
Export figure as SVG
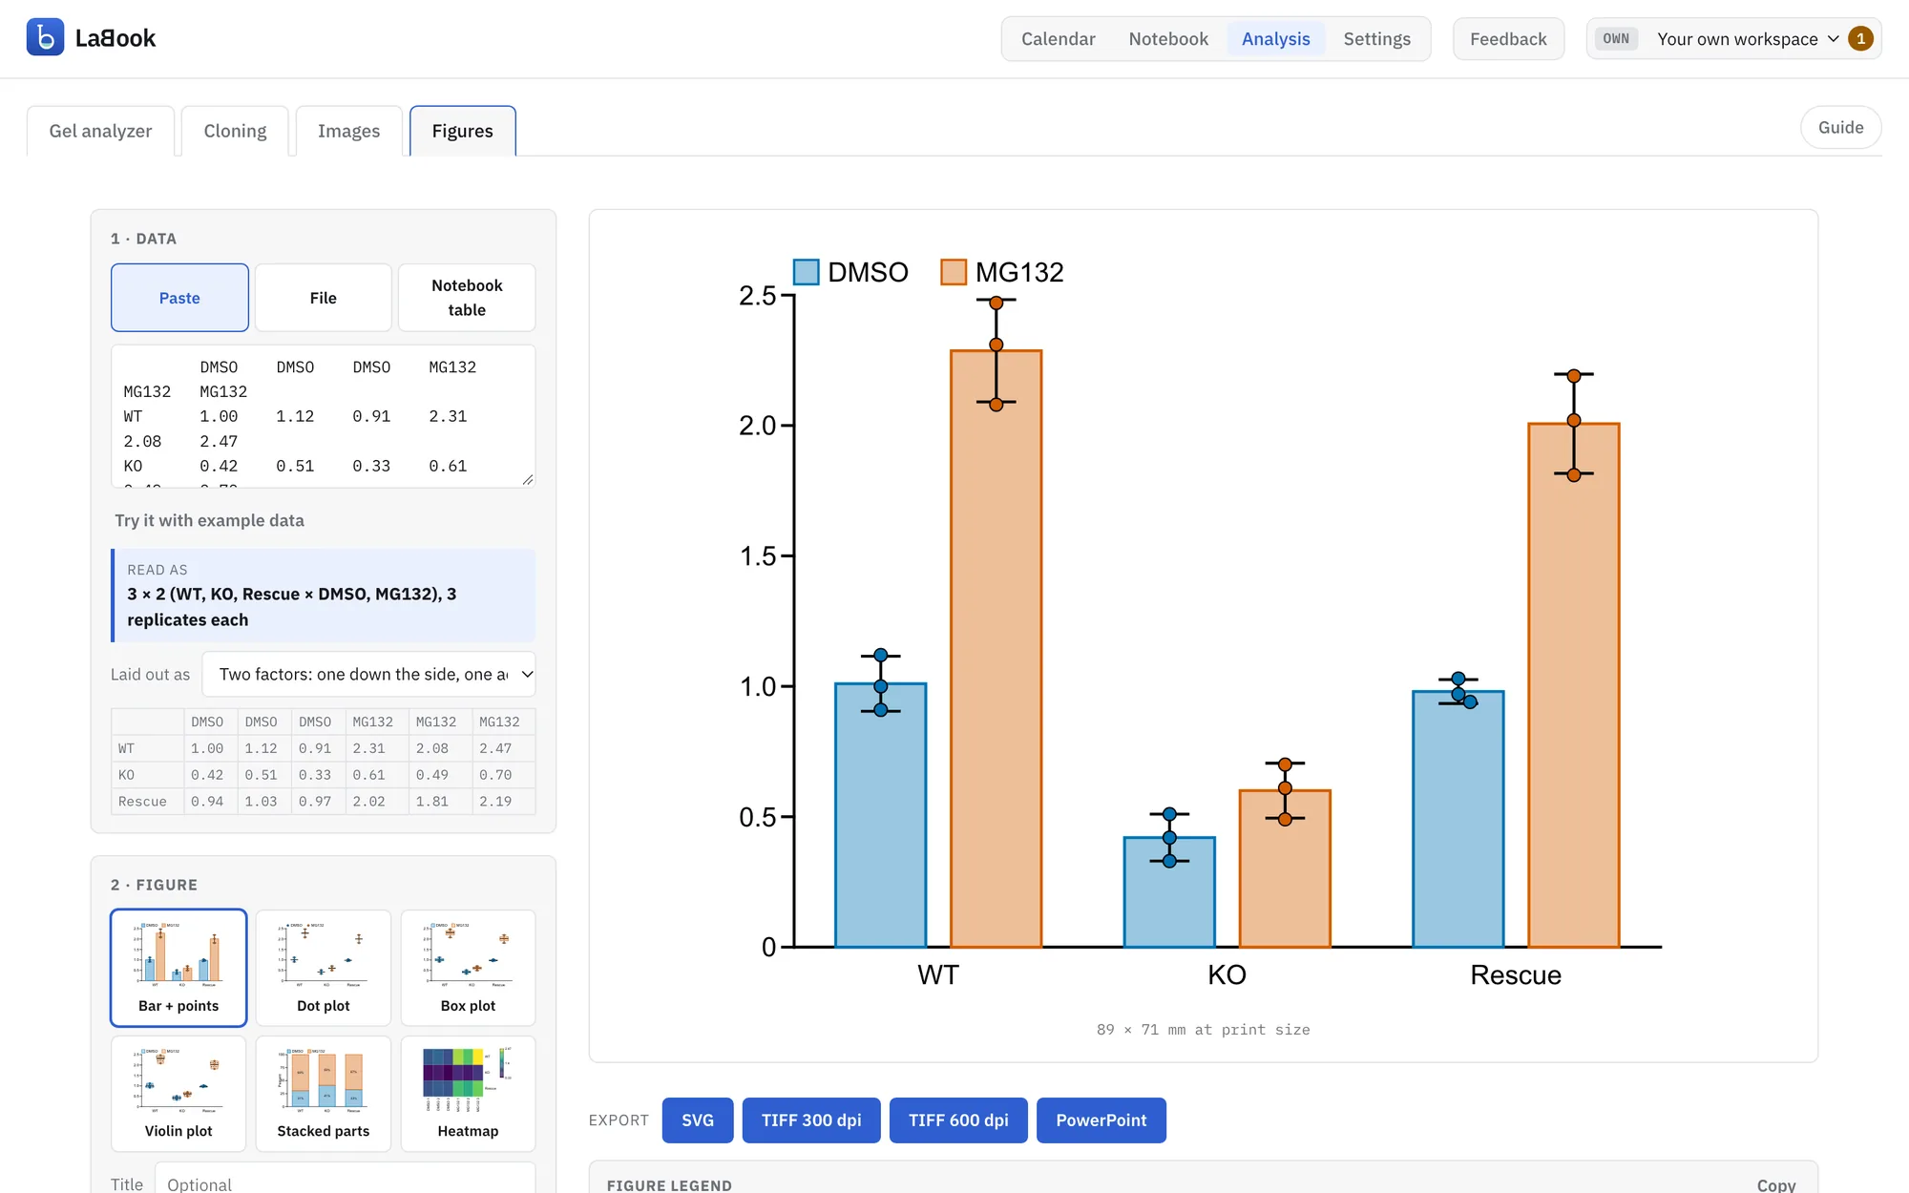click(x=698, y=1120)
